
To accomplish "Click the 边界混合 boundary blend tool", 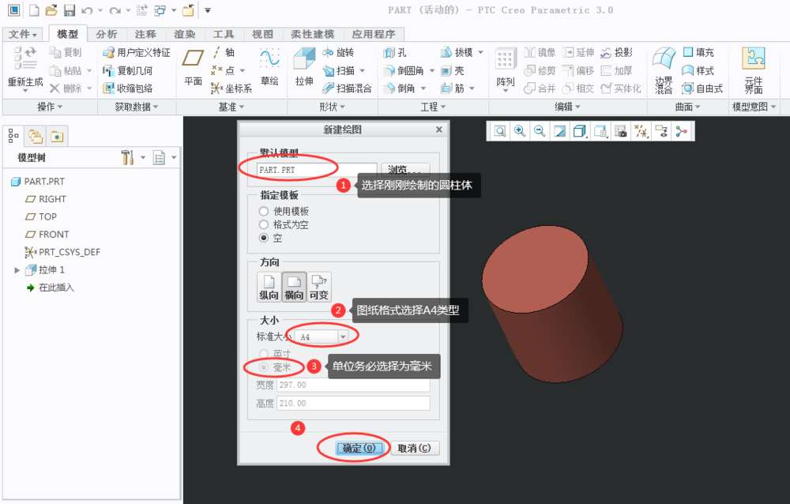I will coord(664,70).
